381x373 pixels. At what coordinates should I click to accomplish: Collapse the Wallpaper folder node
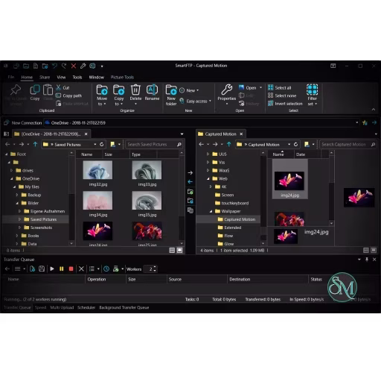pyautogui.click(x=211, y=211)
